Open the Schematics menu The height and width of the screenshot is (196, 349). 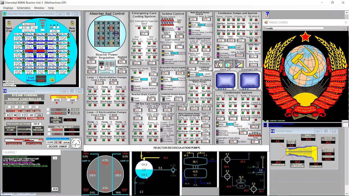24,8
